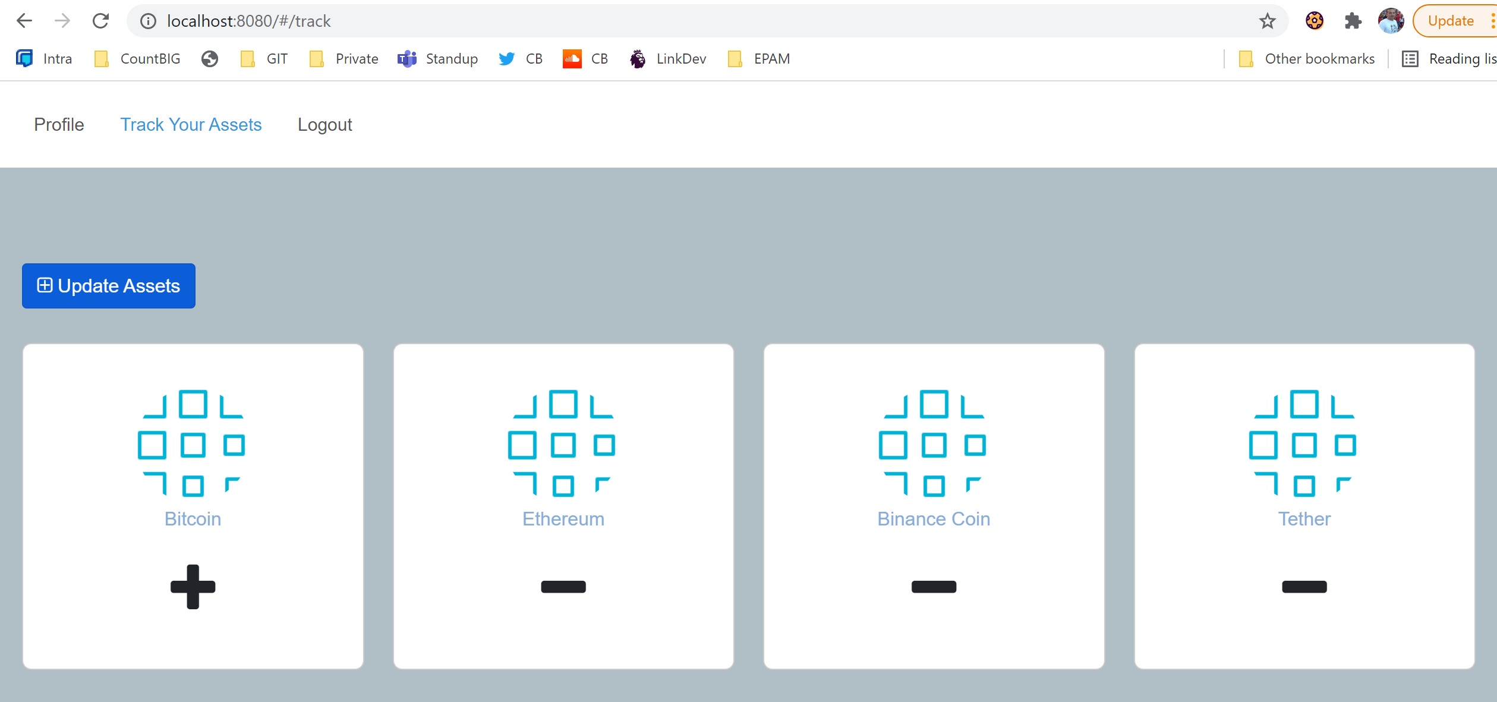The width and height of the screenshot is (1497, 702).
Task: Open the Intra bookmark
Action: 43,58
